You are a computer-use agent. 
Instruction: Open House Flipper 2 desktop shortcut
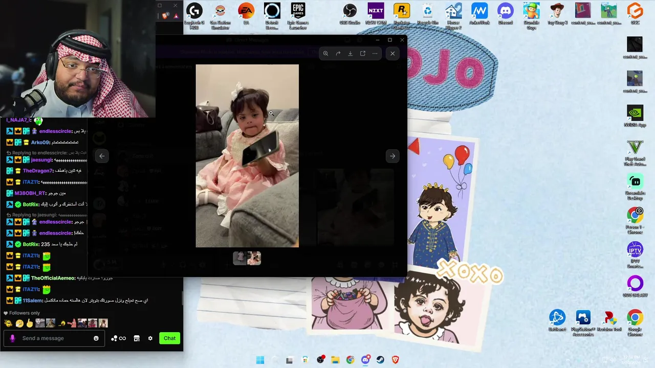tap(453, 16)
